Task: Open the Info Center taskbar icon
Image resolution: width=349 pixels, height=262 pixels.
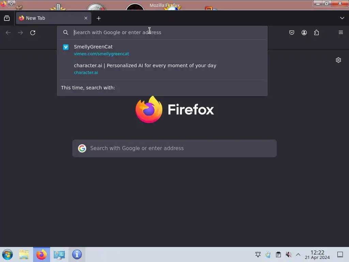Action: [77, 254]
